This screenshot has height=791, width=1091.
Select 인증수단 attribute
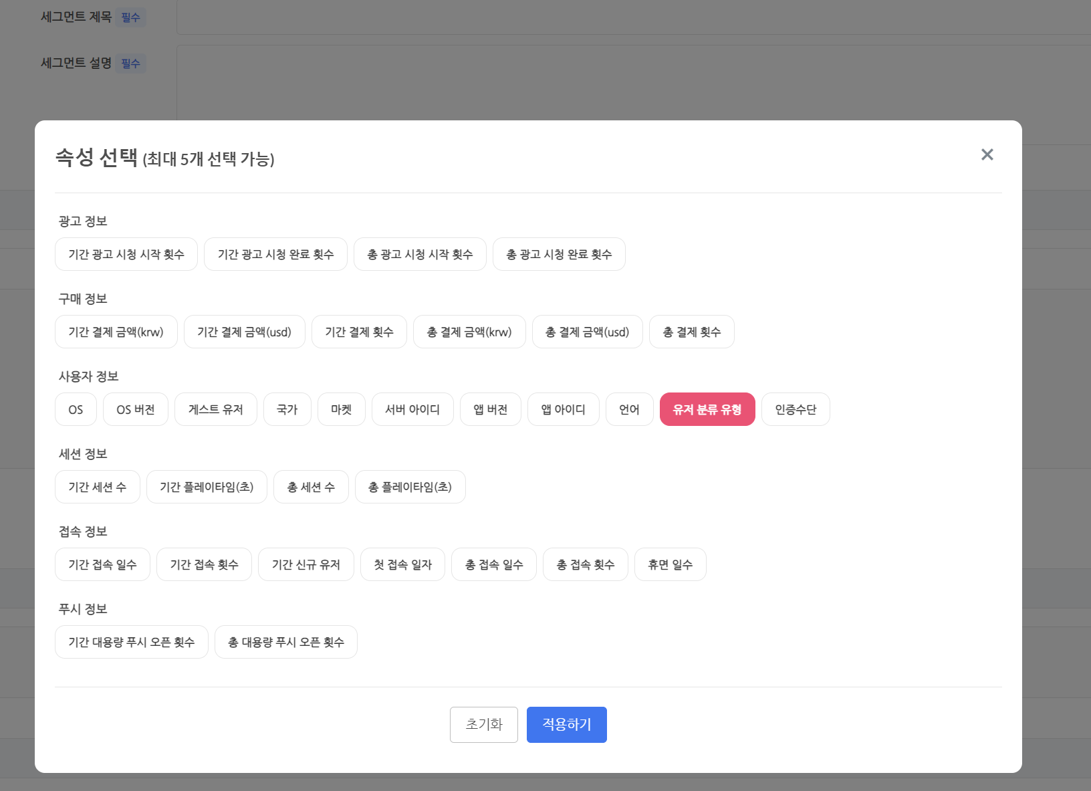pos(796,409)
